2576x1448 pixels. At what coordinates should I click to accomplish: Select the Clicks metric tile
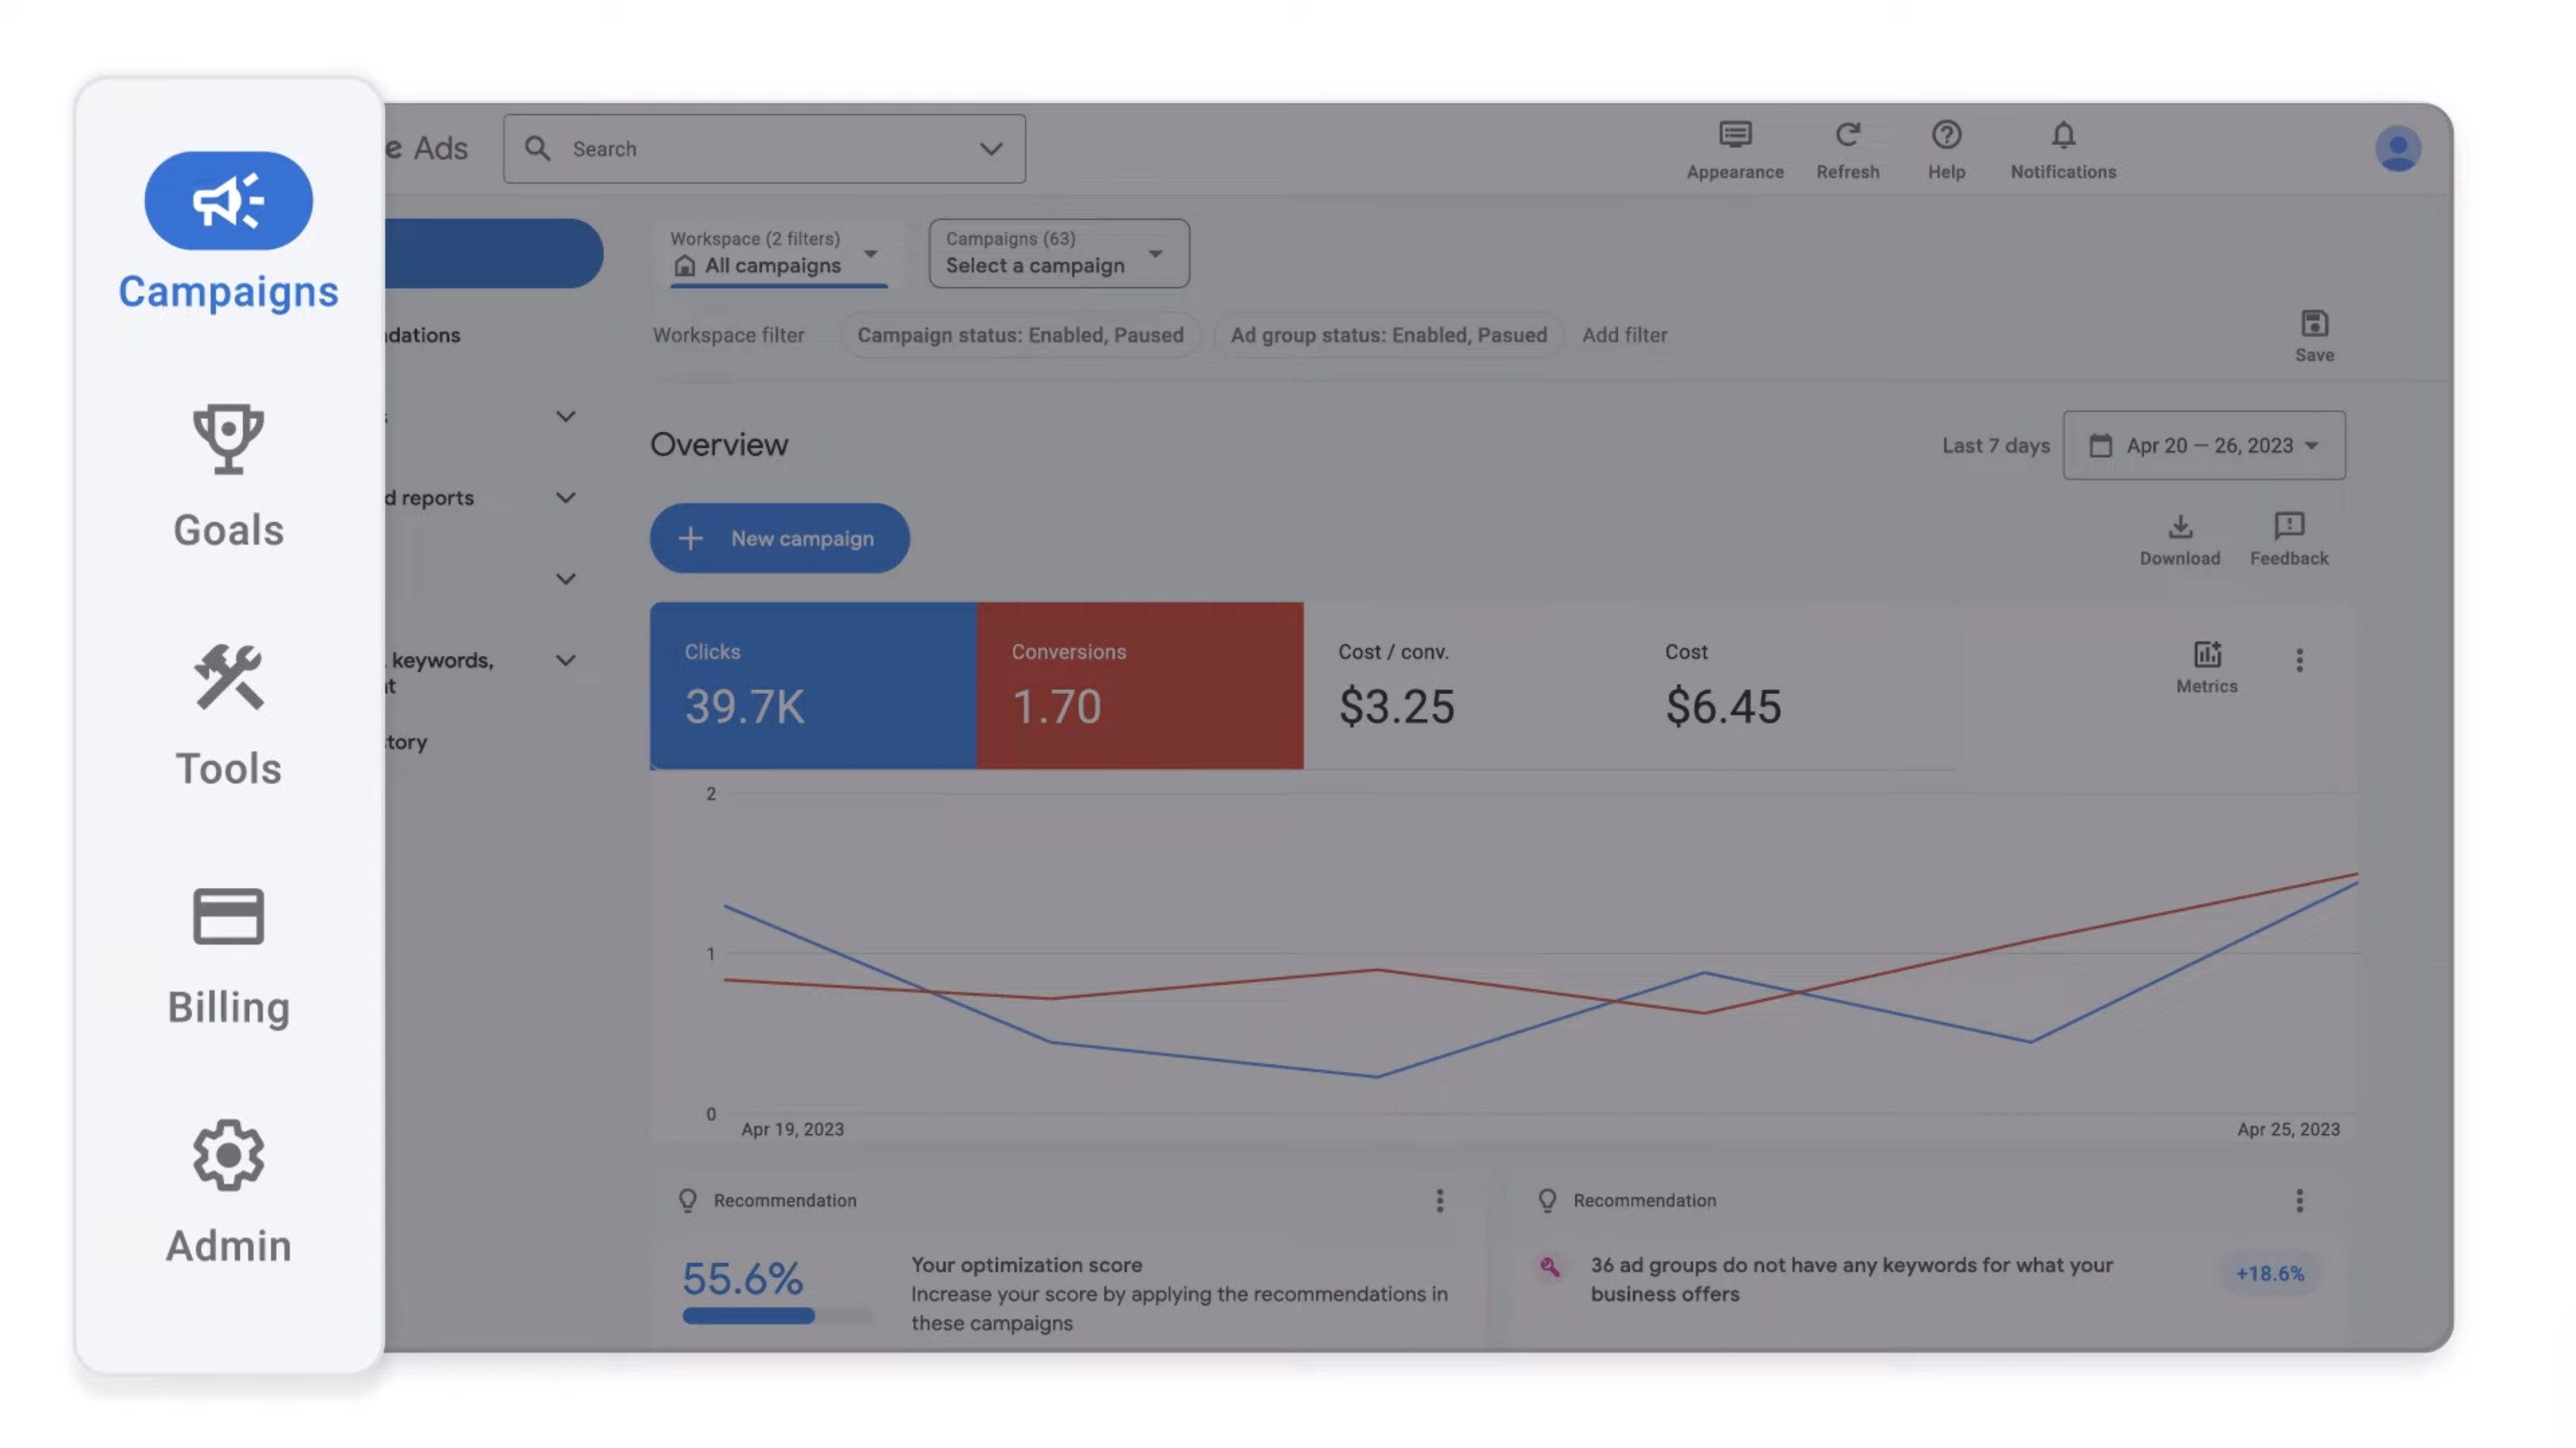tap(812, 686)
